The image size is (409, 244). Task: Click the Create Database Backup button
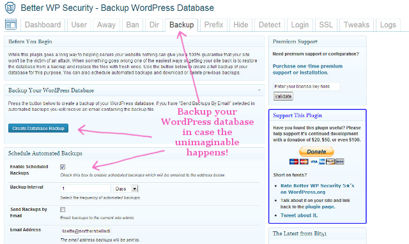(x=38, y=128)
